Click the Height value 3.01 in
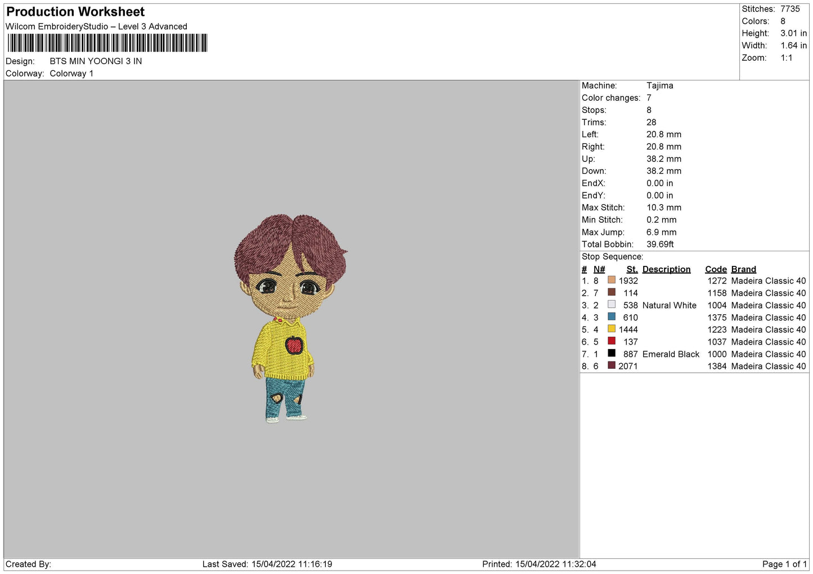 tap(793, 33)
